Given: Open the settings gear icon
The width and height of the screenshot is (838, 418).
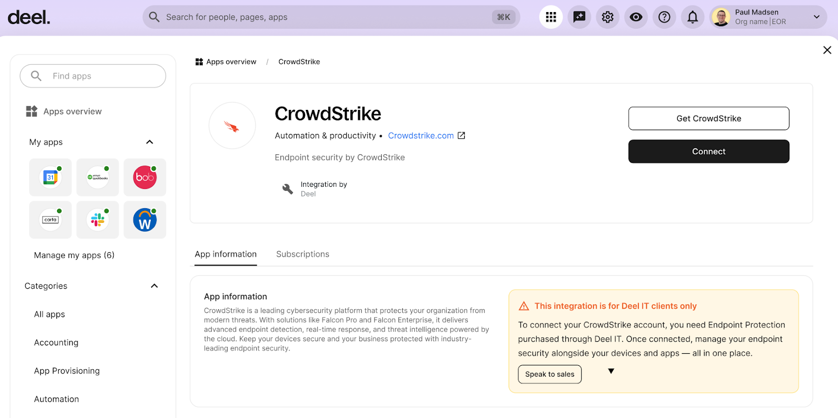Looking at the screenshot, I should tap(608, 17).
